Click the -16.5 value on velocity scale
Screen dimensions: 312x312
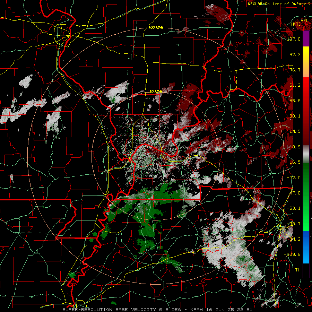point(294,162)
